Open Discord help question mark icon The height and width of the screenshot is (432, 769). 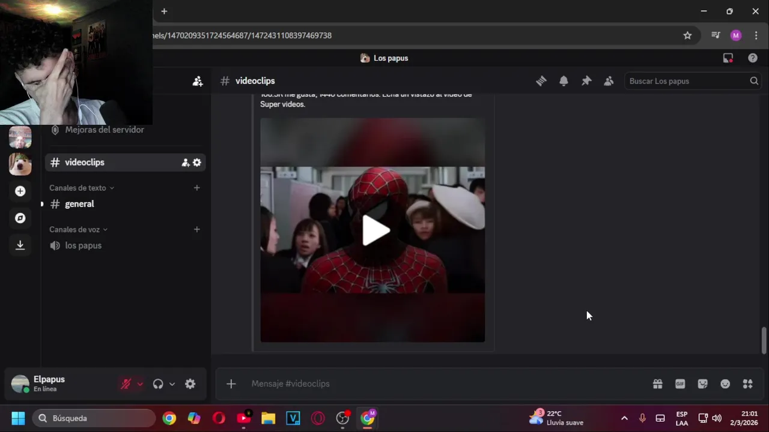pyautogui.click(x=753, y=58)
